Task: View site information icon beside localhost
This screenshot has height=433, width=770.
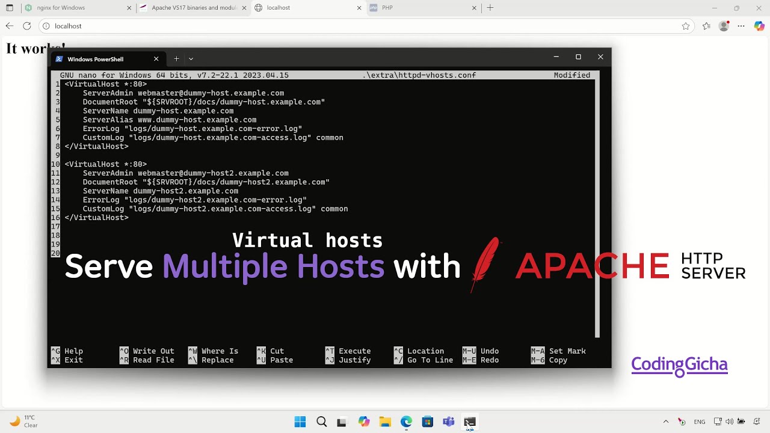Action: pyautogui.click(x=46, y=26)
